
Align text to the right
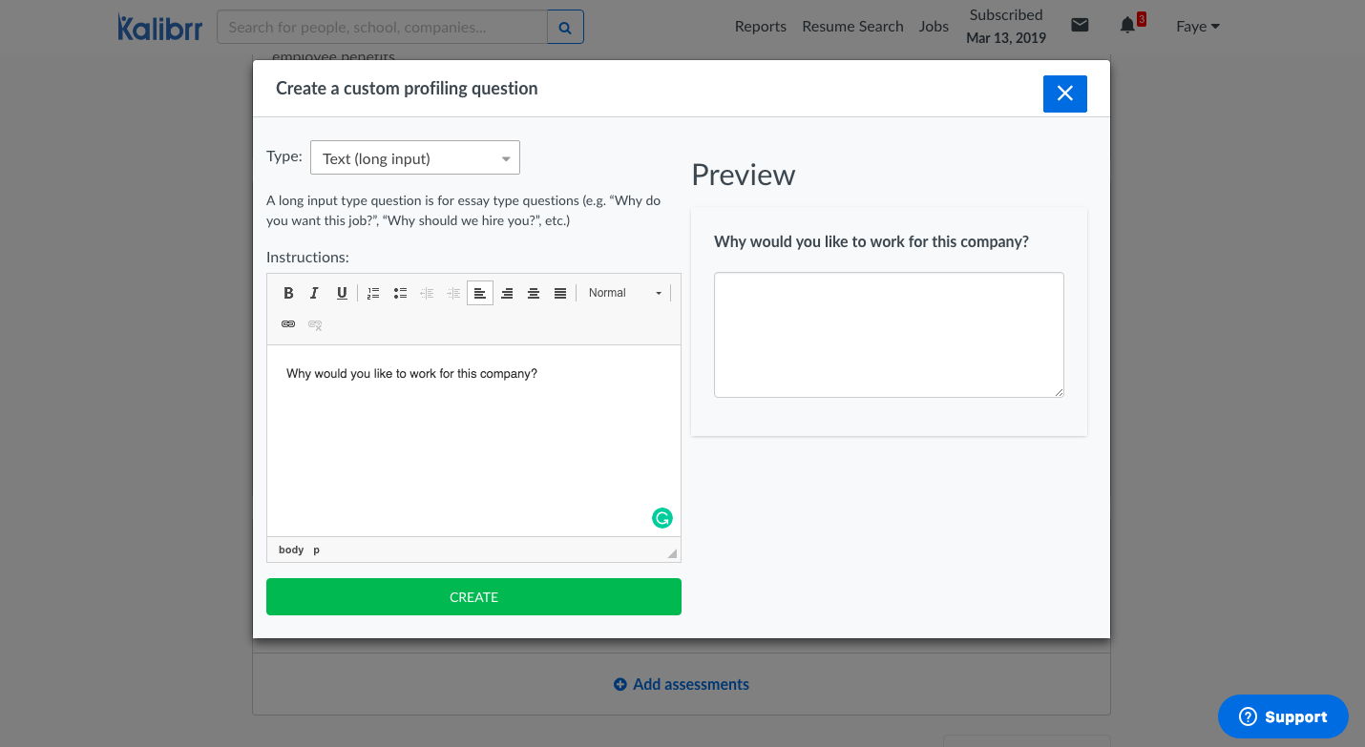tap(507, 293)
